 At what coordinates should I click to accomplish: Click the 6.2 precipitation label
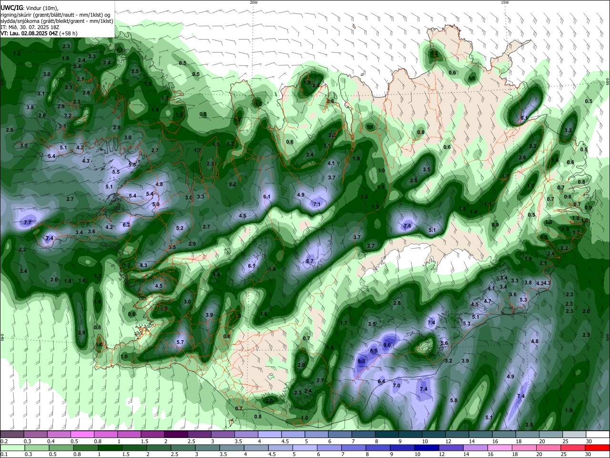(126, 225)
